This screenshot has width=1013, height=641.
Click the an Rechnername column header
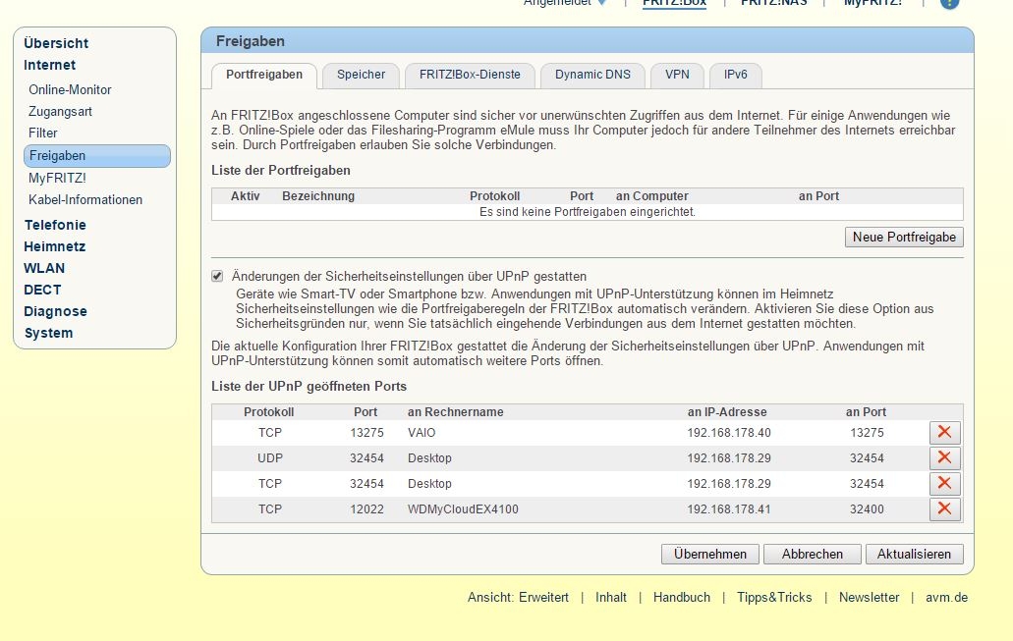(x=456, y=412)
